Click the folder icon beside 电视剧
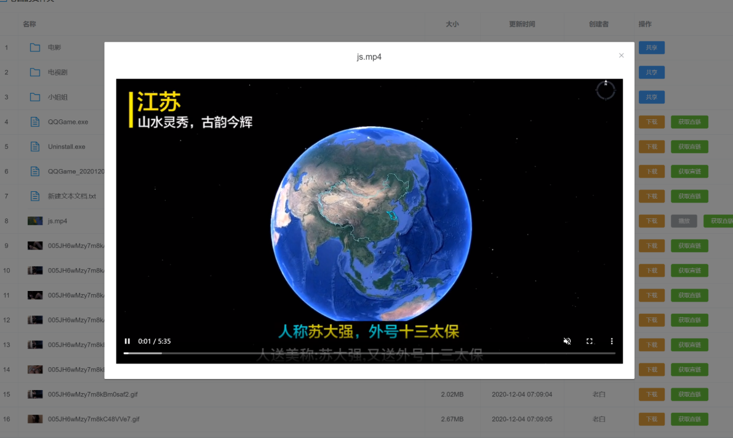 (x=35, y=72)
